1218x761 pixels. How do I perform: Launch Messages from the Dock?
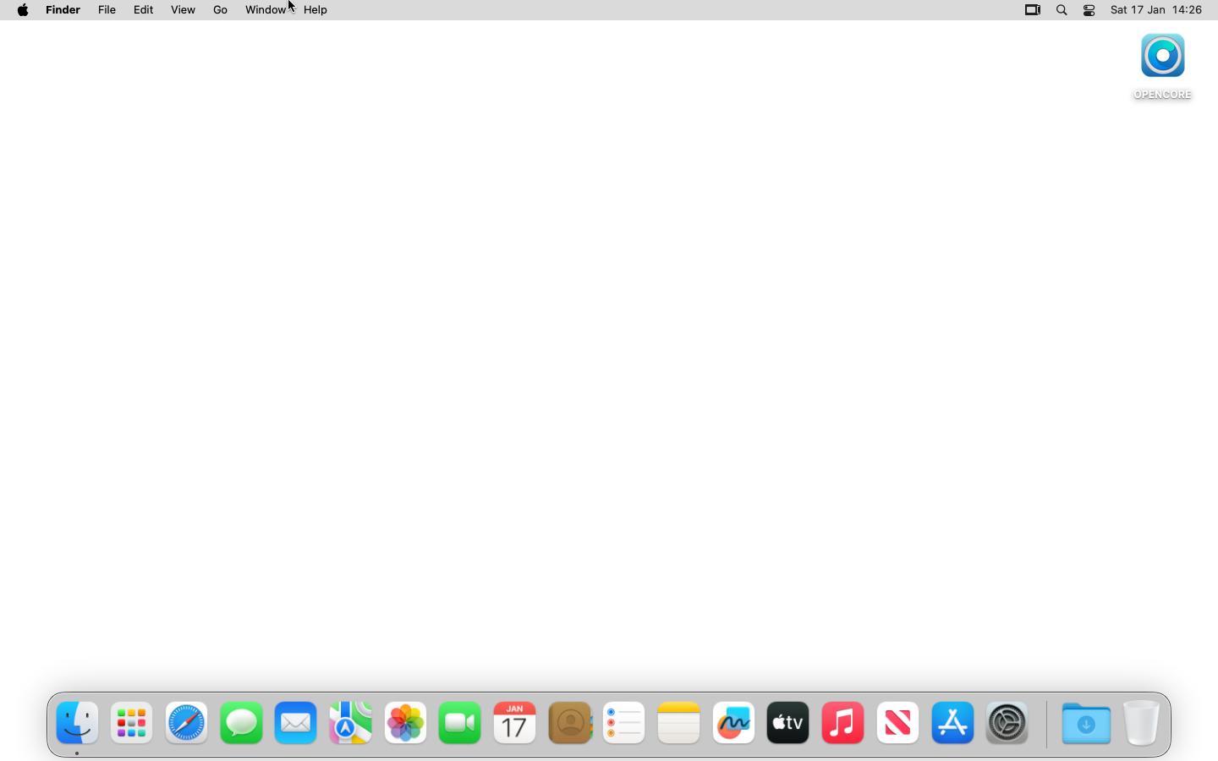pos(242,723)
